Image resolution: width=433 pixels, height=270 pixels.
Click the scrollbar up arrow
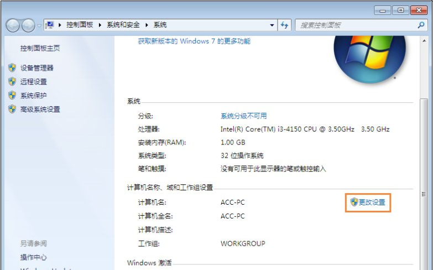(x=424, y=41)
